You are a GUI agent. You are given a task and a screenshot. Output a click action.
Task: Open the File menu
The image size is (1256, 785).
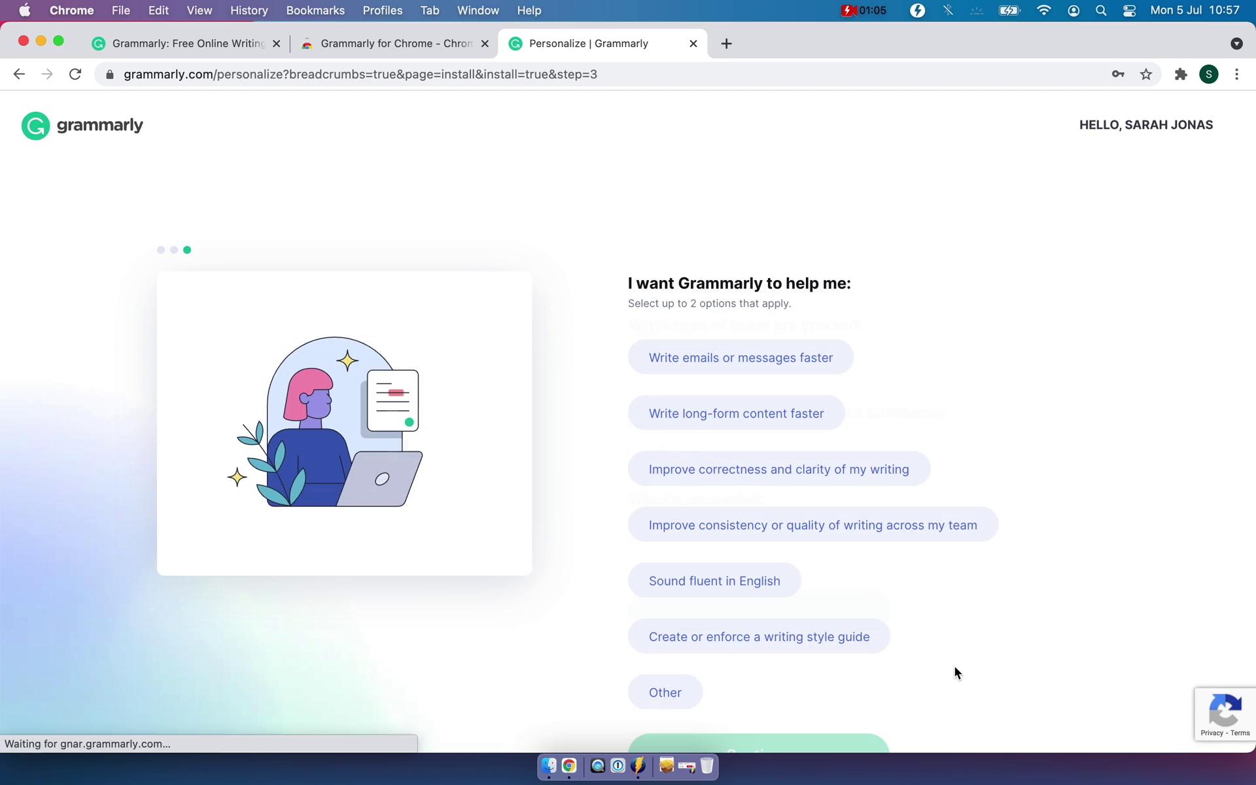tap(121, 10)
